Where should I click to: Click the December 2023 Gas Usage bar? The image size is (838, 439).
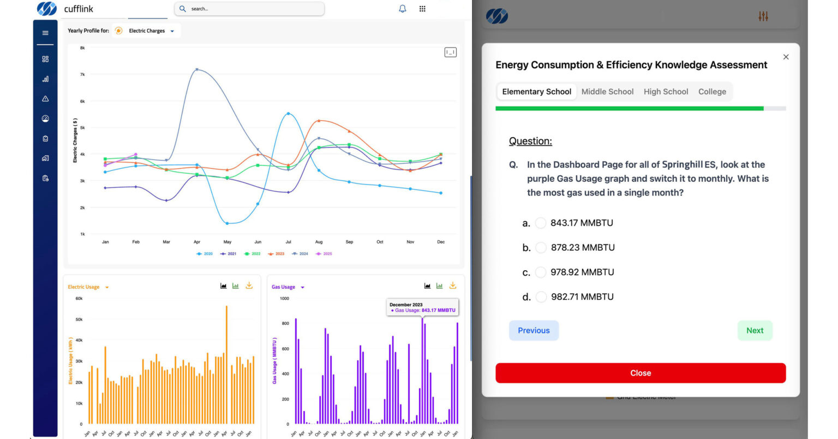[422, 371]
